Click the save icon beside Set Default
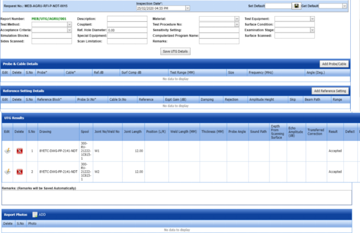360x233 pixels. (x=297, y=6)
